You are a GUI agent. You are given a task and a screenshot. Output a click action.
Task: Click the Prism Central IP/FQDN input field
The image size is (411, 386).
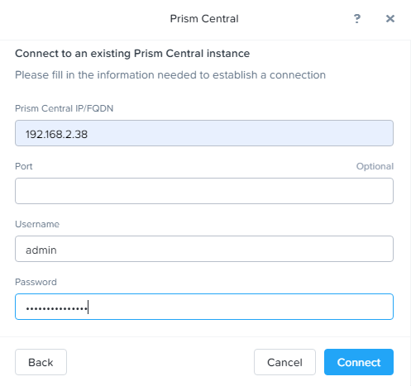[204, 133]
